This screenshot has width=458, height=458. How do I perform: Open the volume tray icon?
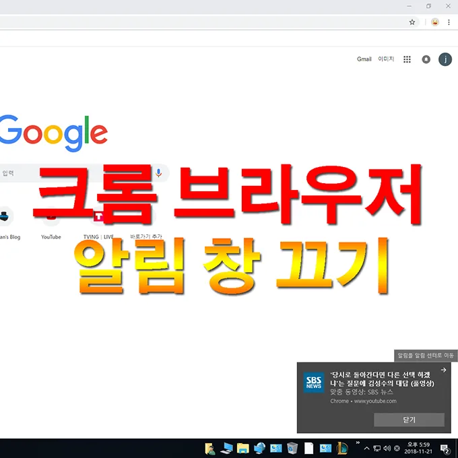[387, 449]
